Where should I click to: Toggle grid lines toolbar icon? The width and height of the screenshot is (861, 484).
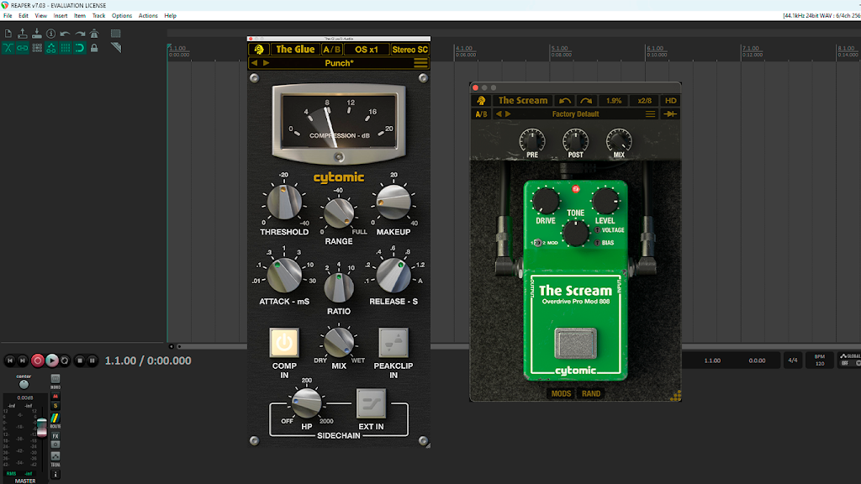click(x=66, y=48)
